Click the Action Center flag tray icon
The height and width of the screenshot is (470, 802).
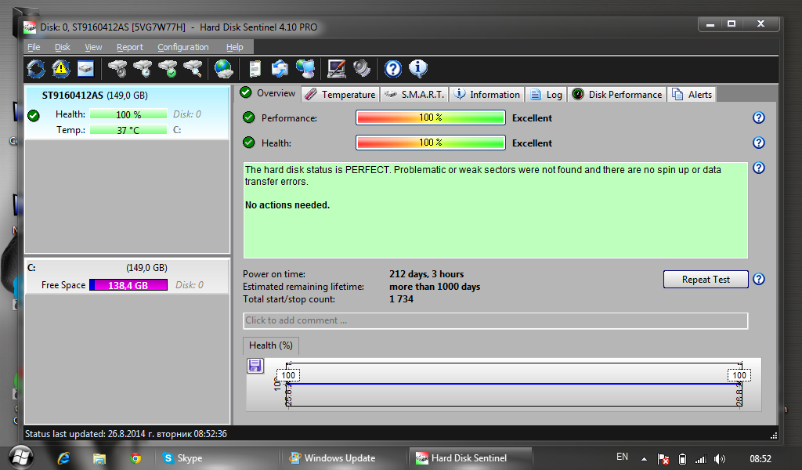pos(663,459)
